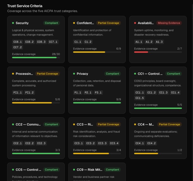Open the CC5 — Control card title
193x181 pixels.
(x=28, y=170)
